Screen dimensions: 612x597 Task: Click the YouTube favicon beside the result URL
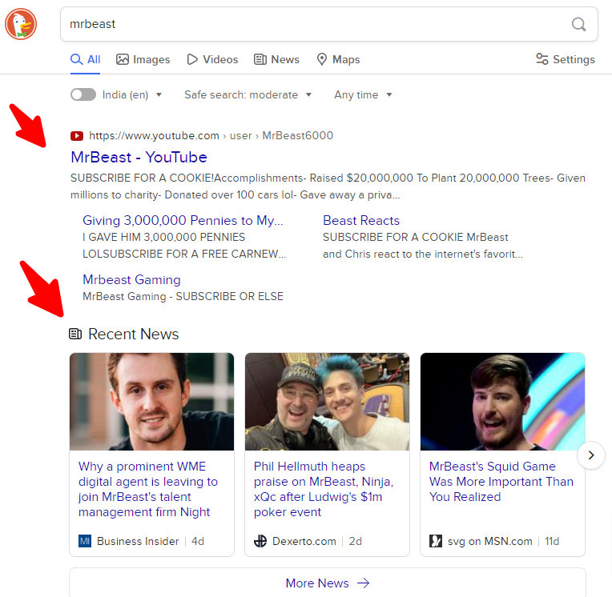coord(77,136)
